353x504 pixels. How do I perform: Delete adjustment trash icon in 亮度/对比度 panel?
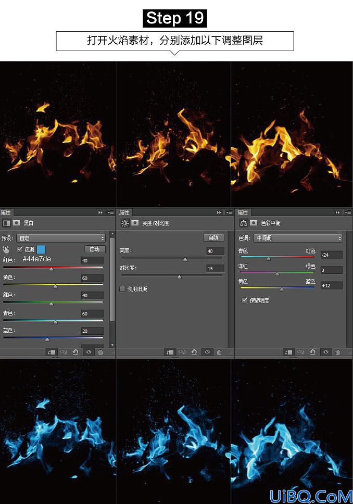tap(219, 352)
